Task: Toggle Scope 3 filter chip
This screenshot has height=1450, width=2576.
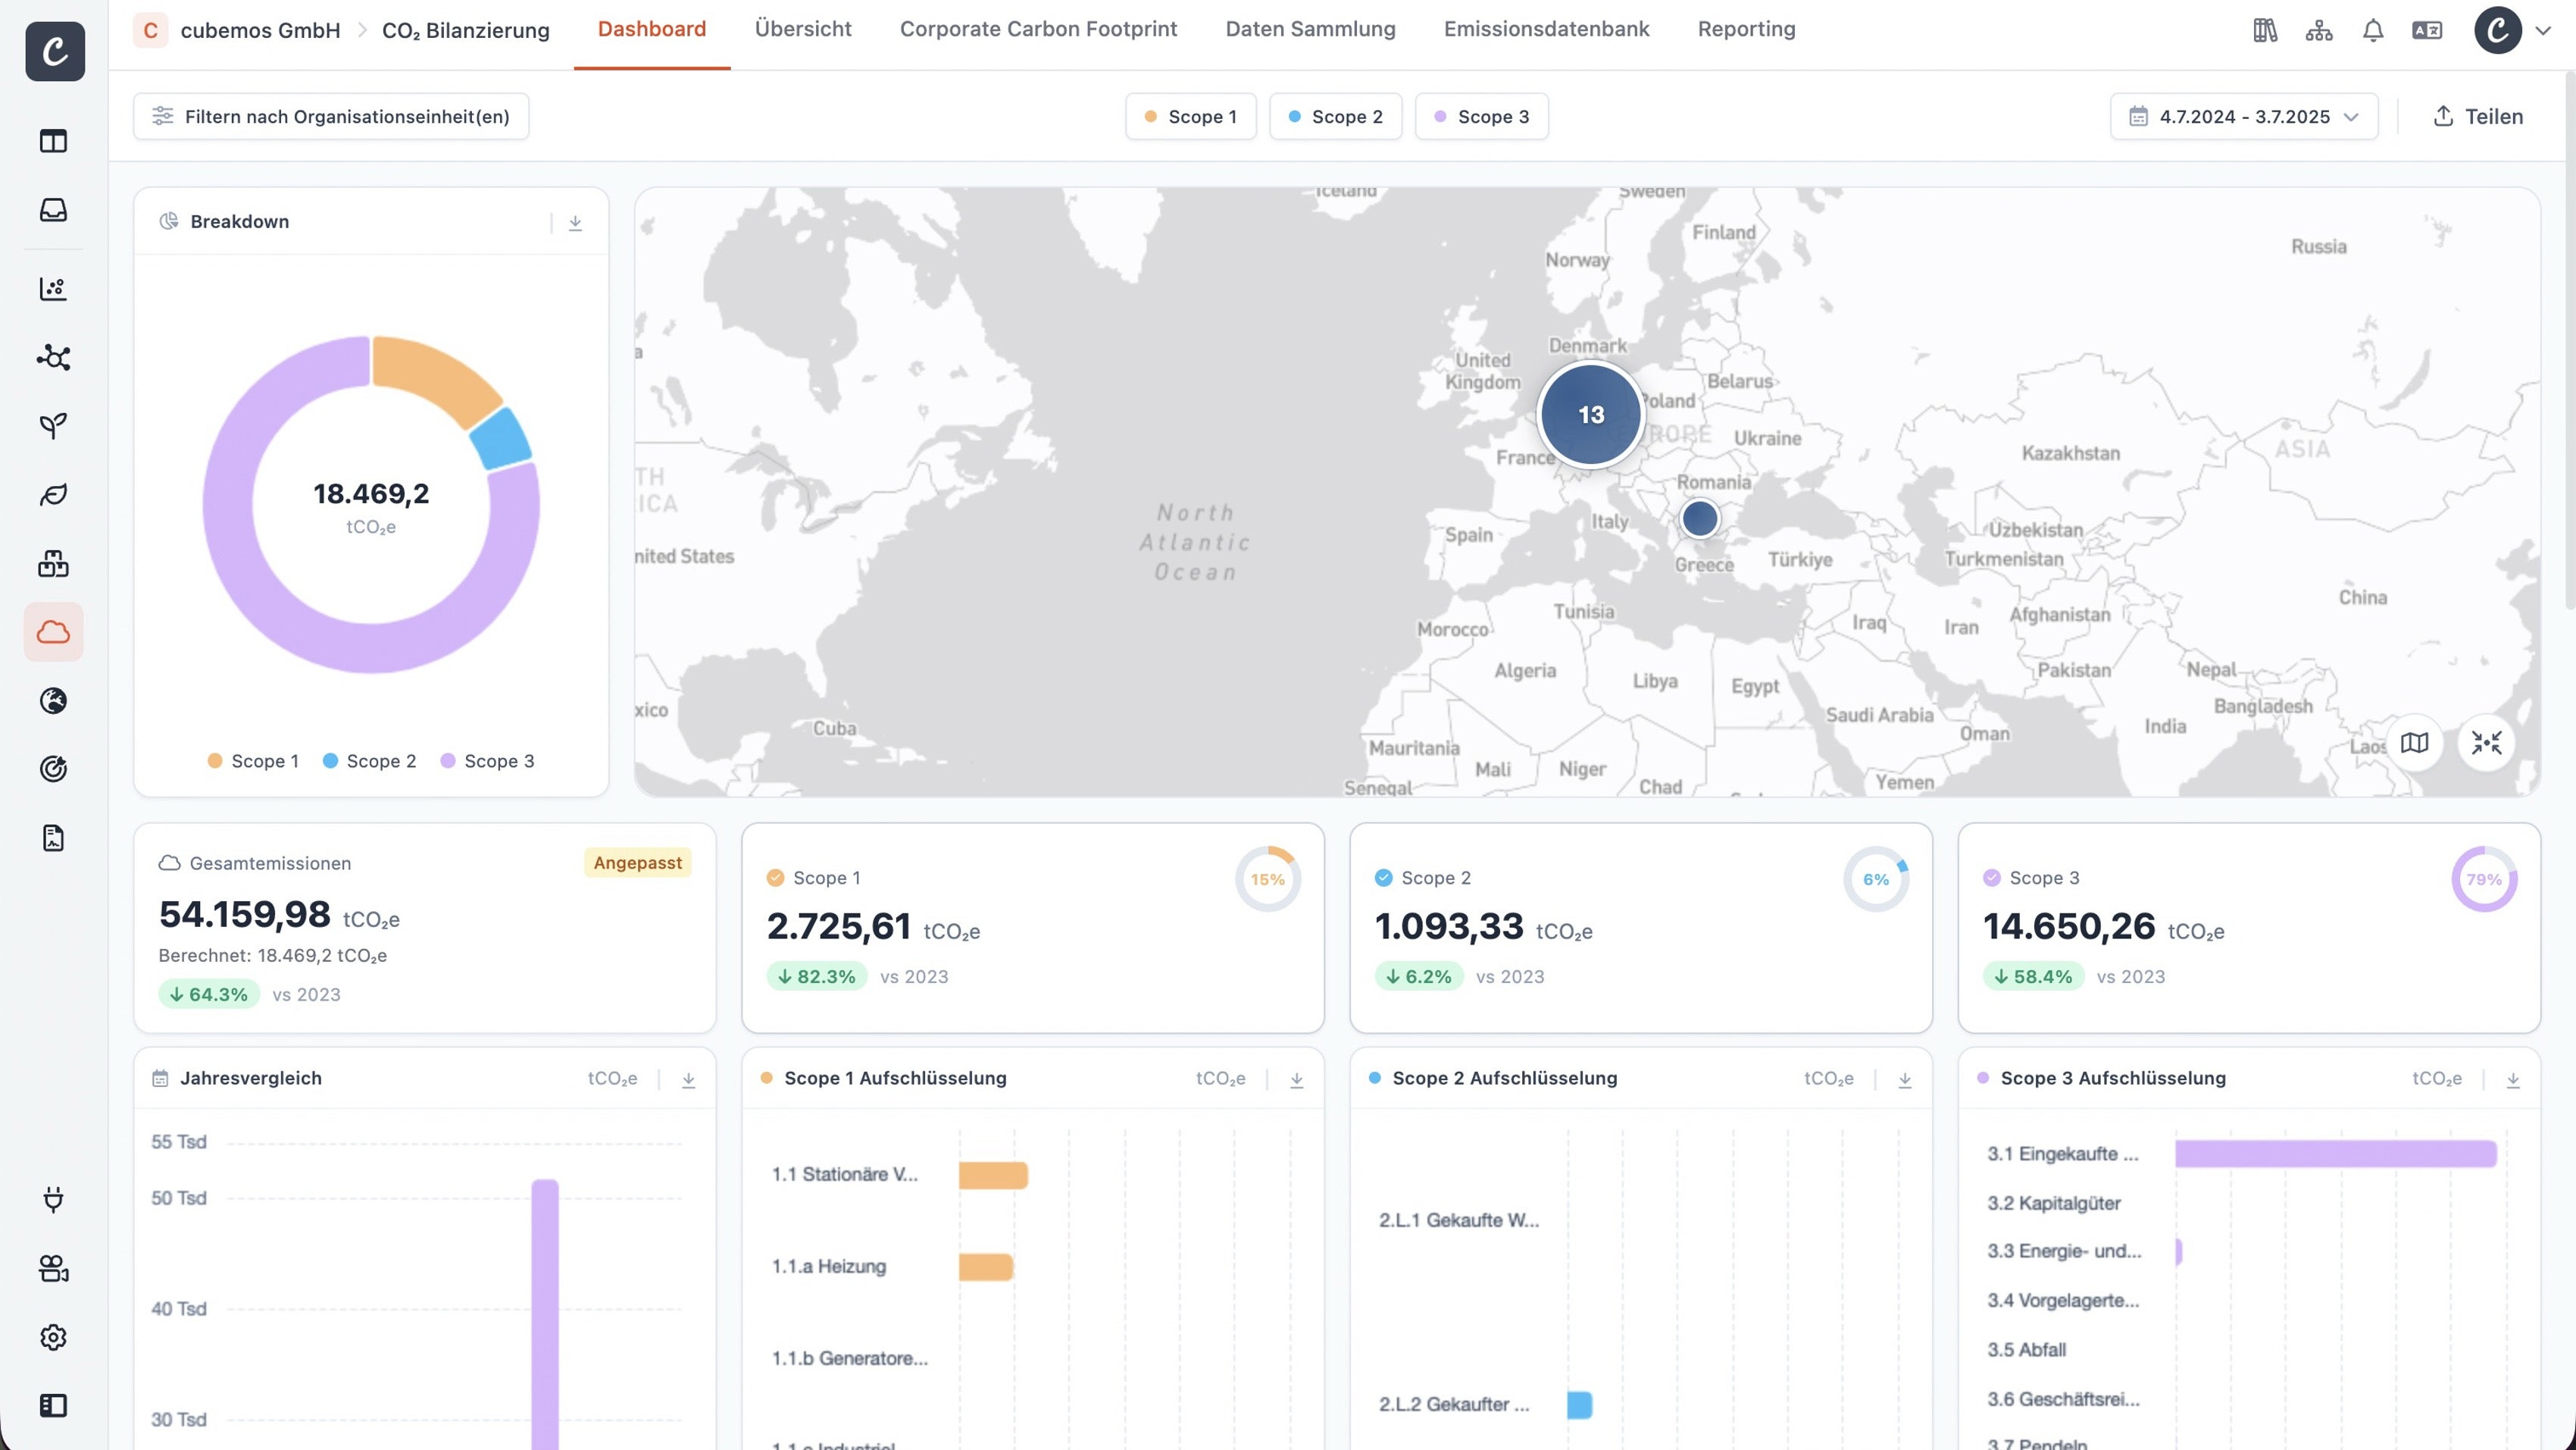Action: pos(1481,116)
